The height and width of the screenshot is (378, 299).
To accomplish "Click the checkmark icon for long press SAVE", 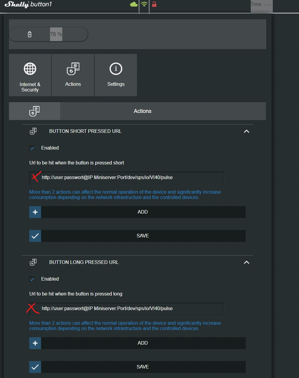I will tap(35, 367).
